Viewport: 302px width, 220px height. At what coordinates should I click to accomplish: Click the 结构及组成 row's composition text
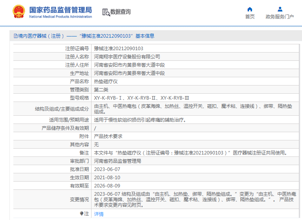193,109
